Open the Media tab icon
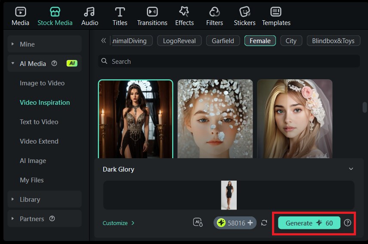This screenshot has height=244, width=368. 20,12
